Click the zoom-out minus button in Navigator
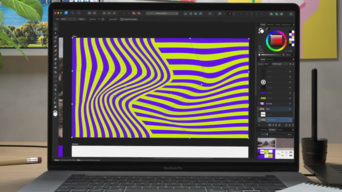This screenshot has height=192, width=342. pyautogui.click(x=259, y=134)
